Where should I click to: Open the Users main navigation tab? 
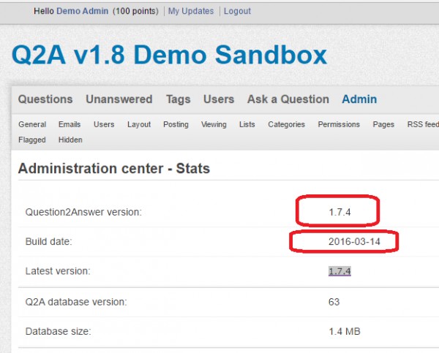[219, 99]
